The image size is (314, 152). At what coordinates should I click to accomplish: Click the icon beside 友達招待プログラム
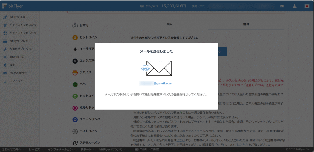coord(6,49)
